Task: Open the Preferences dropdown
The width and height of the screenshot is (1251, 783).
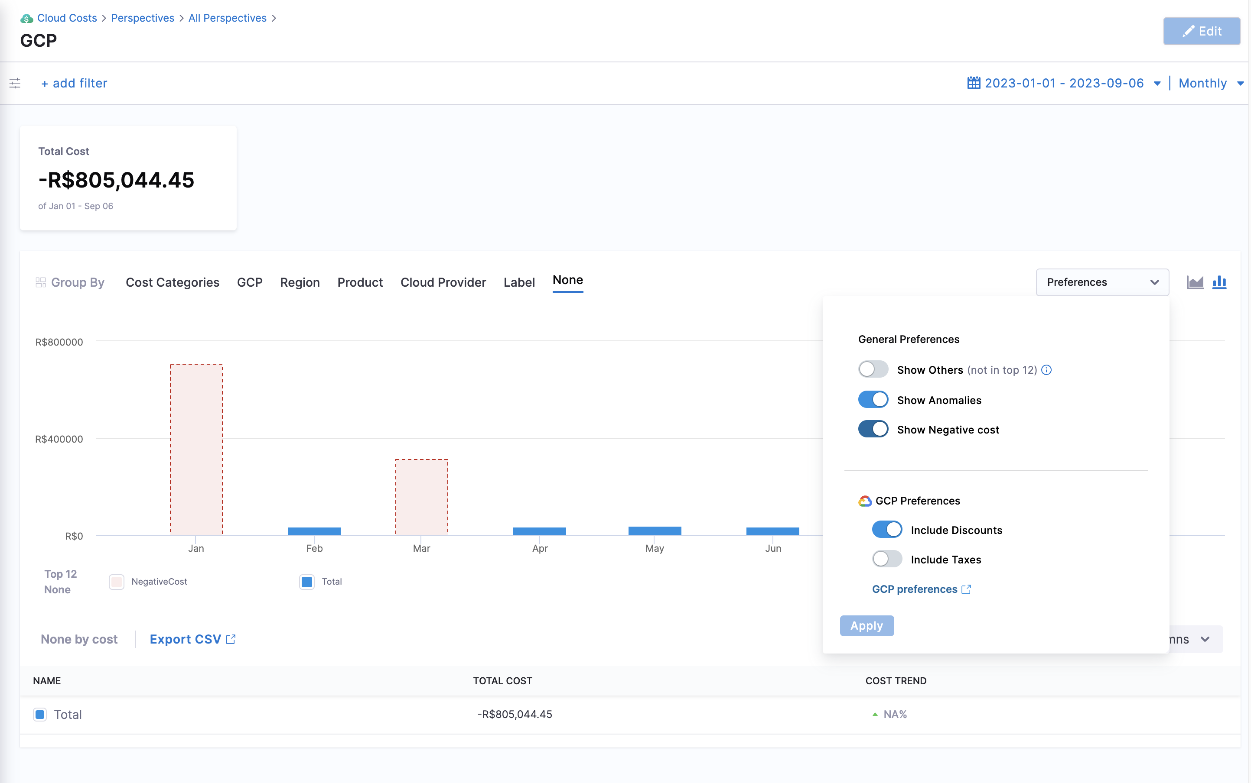Action: click(x=1102, y=282)
